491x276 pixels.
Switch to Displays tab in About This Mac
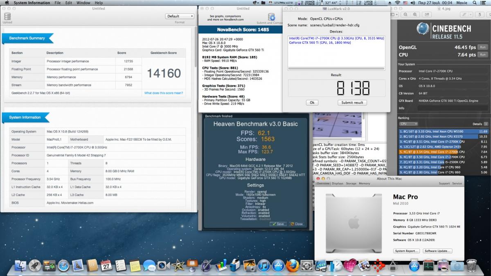click(x=338, y=184)
